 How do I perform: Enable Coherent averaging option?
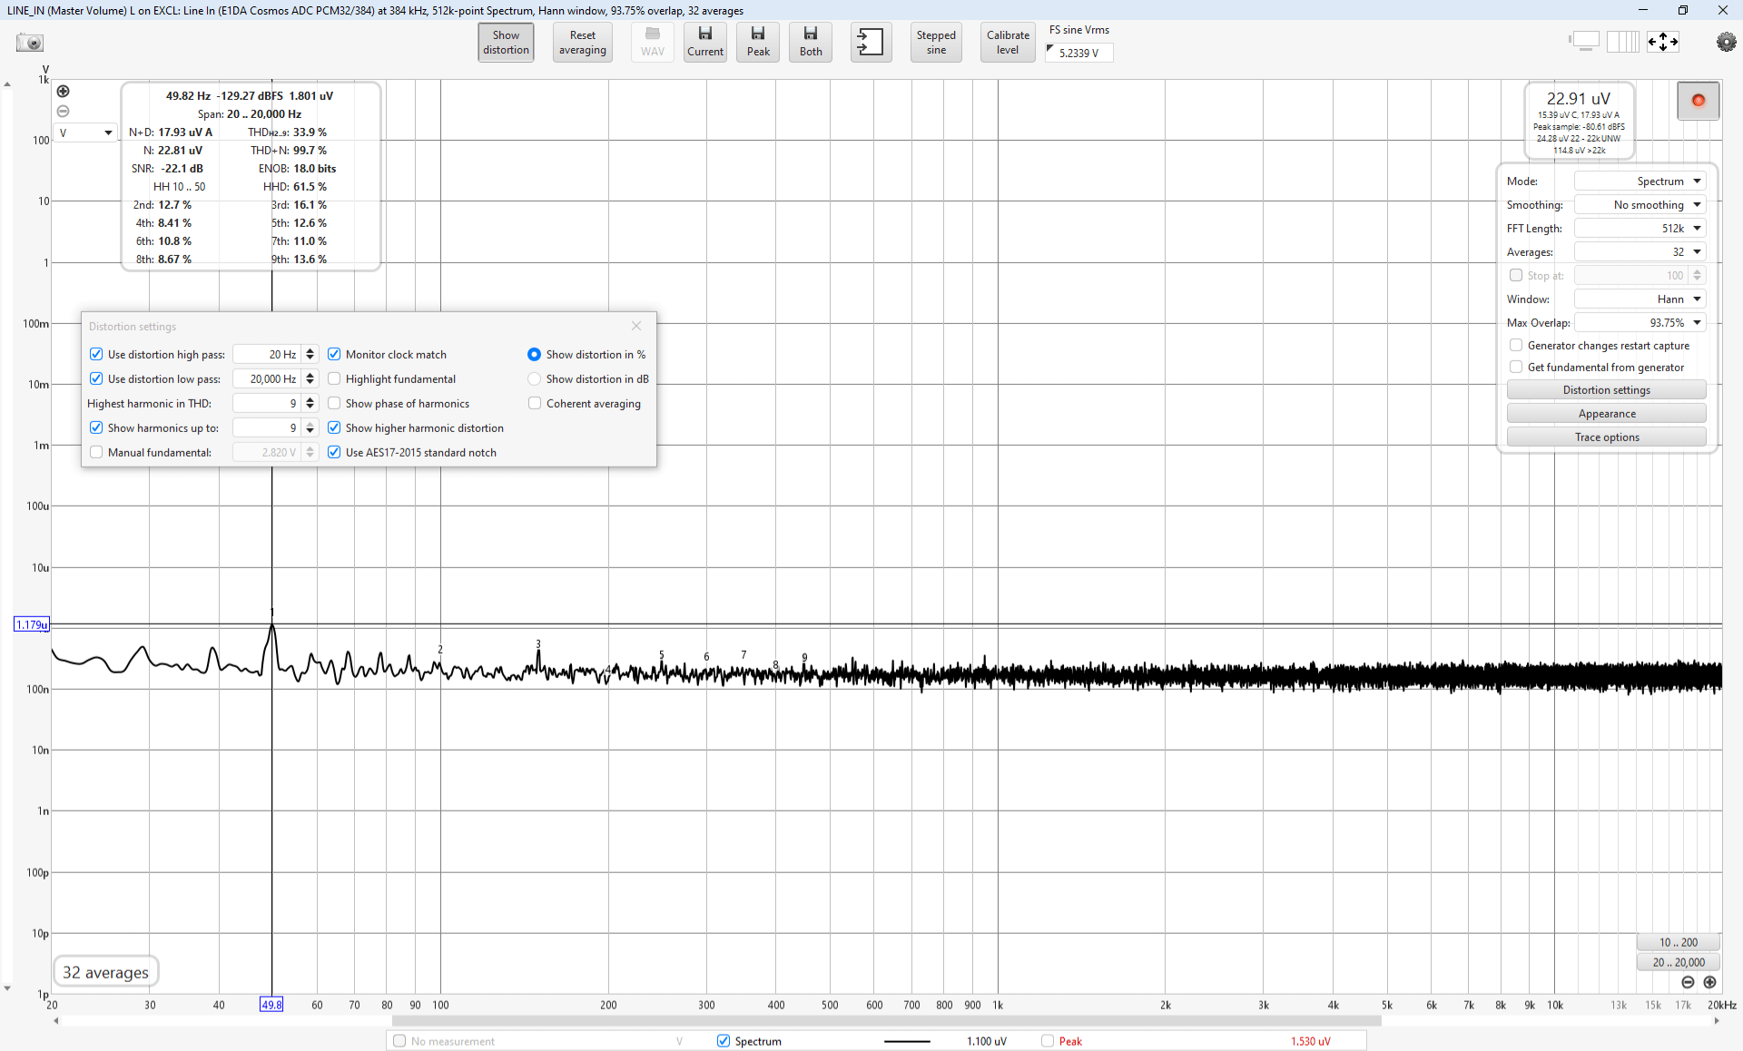tap(534, 403)
